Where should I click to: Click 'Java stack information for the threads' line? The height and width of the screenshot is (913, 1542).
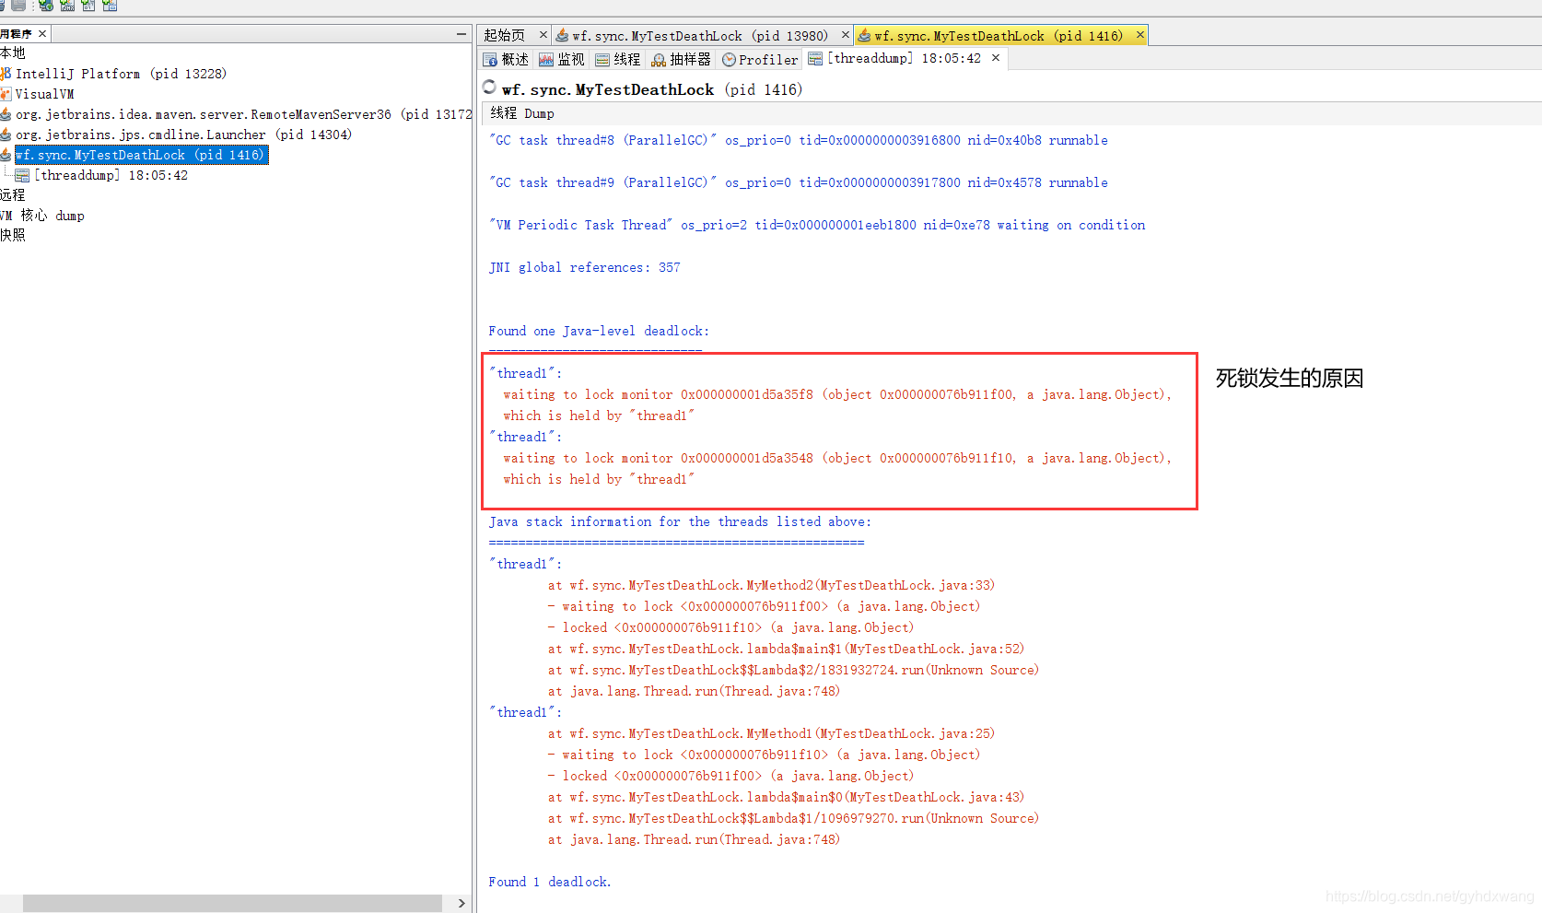point(680,522)
